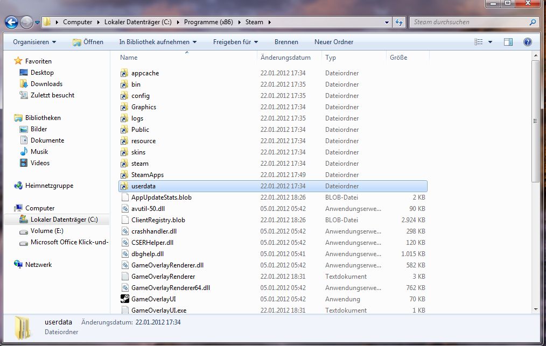This screenshot has width=546, height=346.
Task: Select the userdata folder icon
Action: pyautogui.click(x=124, y=186)
